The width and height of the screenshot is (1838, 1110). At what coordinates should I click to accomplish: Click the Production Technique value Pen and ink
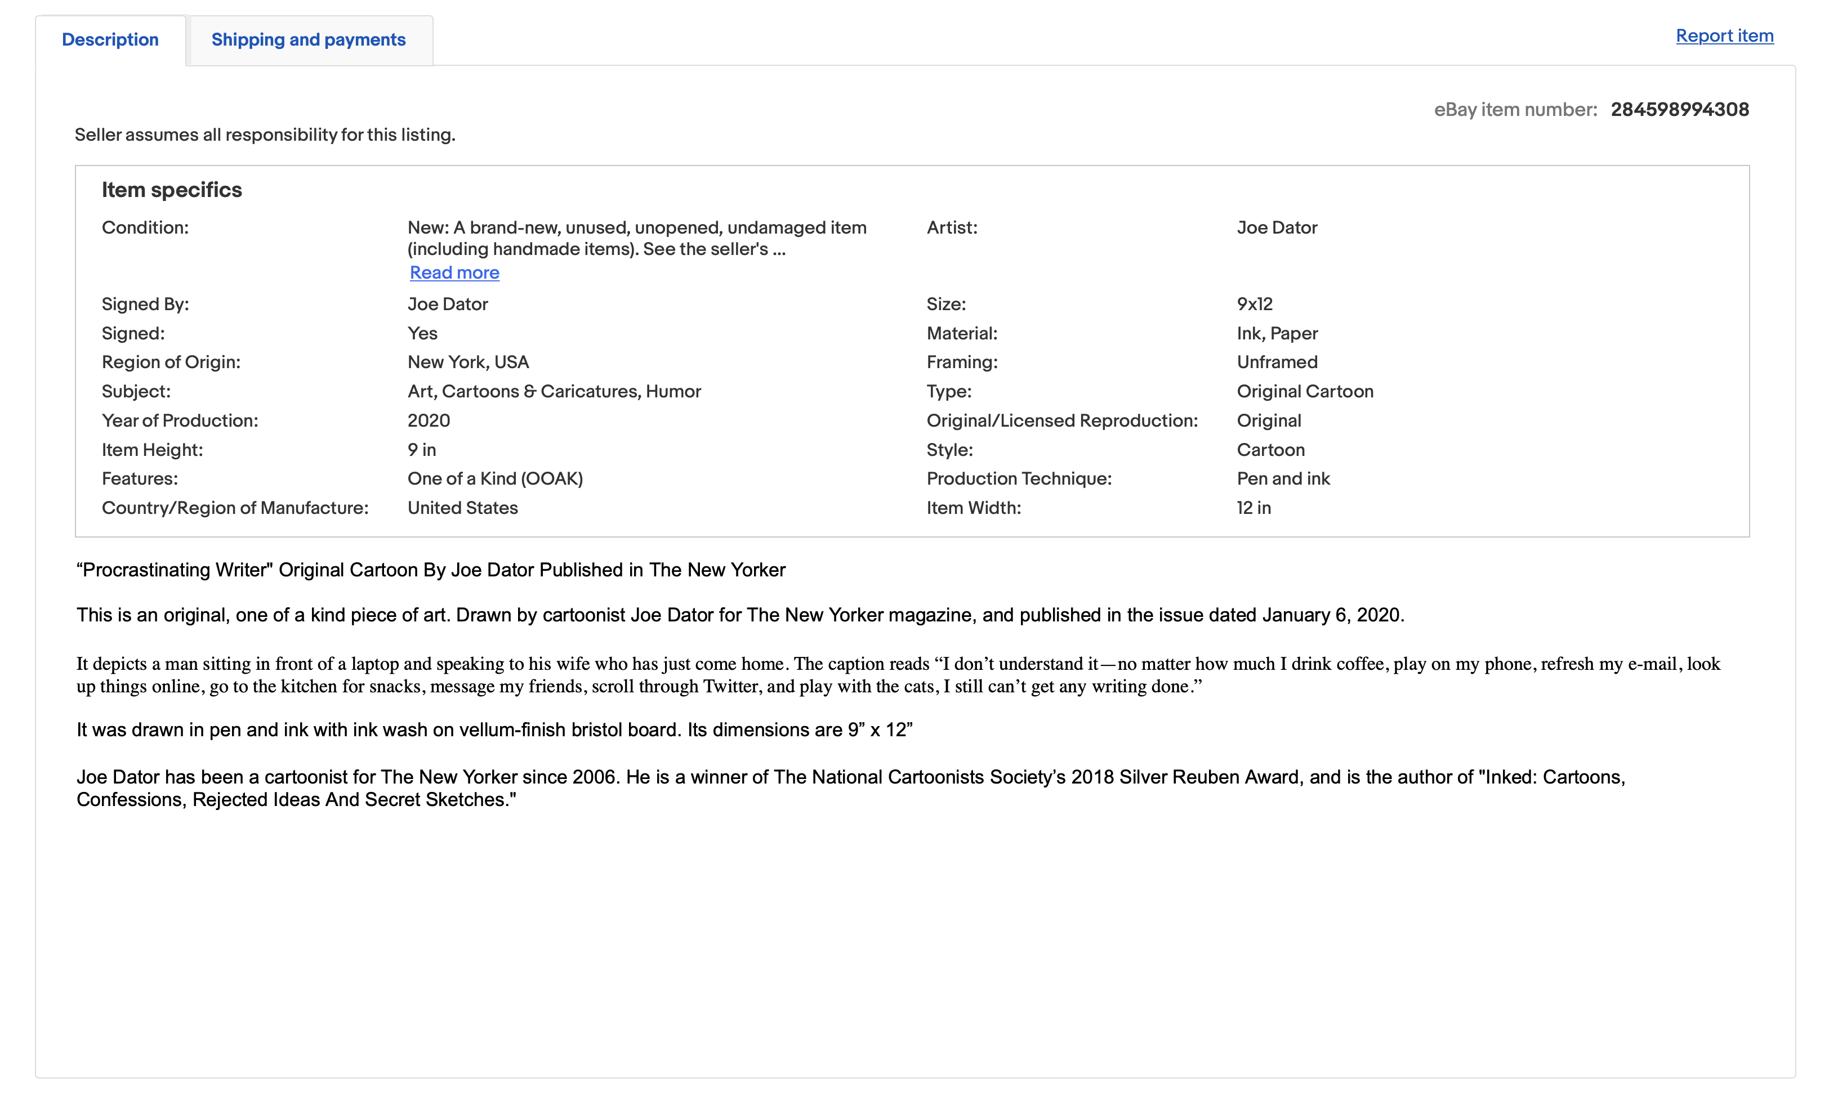(x=1282, y=478)
